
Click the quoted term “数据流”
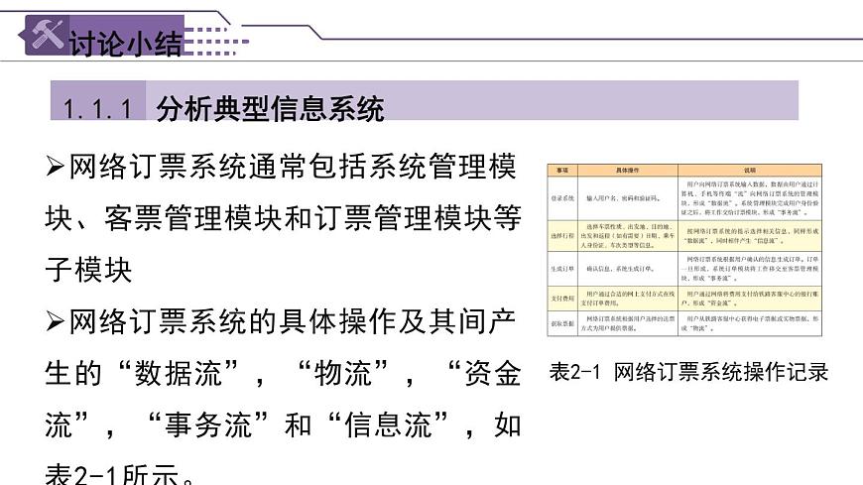tap(180, 373)
